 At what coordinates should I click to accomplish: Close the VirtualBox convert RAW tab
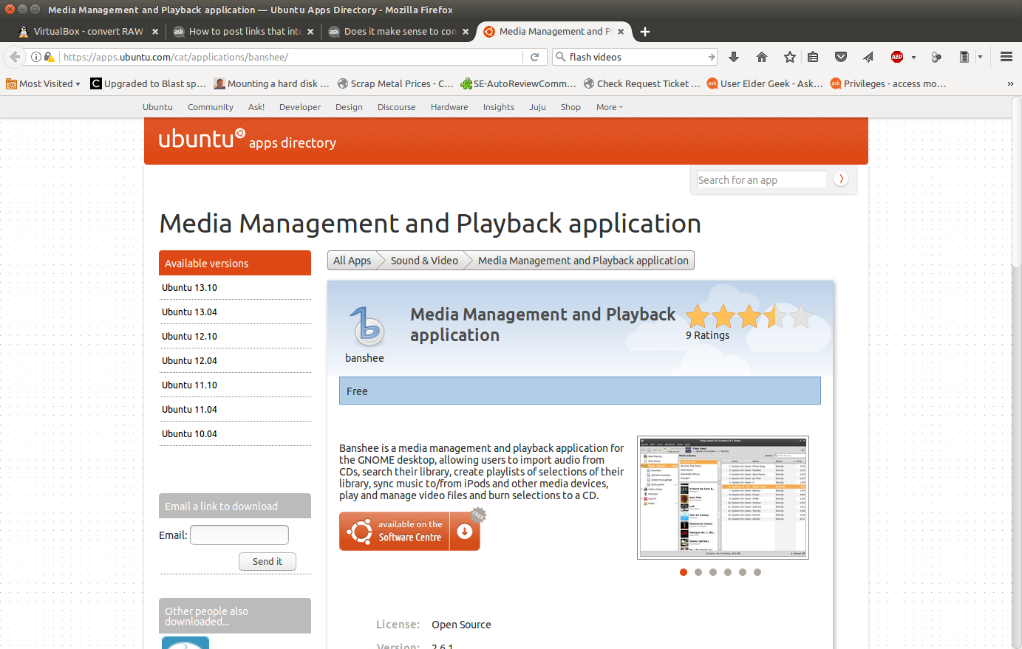[x=155, y=31]
